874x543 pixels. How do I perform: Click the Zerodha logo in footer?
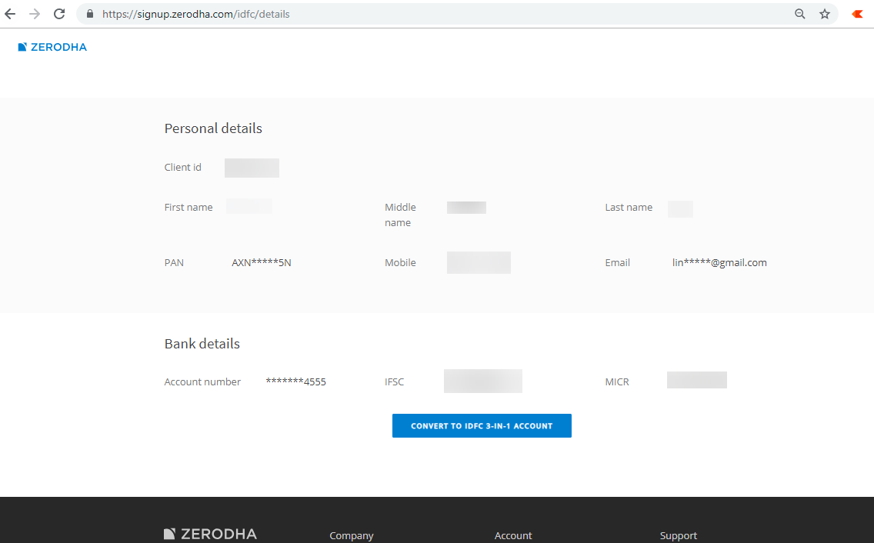(210, 534)
